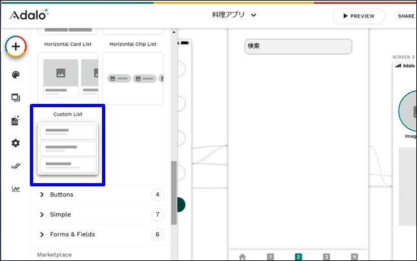Screen dimensions: 417x261
Task: Open the Publish double-checkmark icon
Action: [16, 166]
